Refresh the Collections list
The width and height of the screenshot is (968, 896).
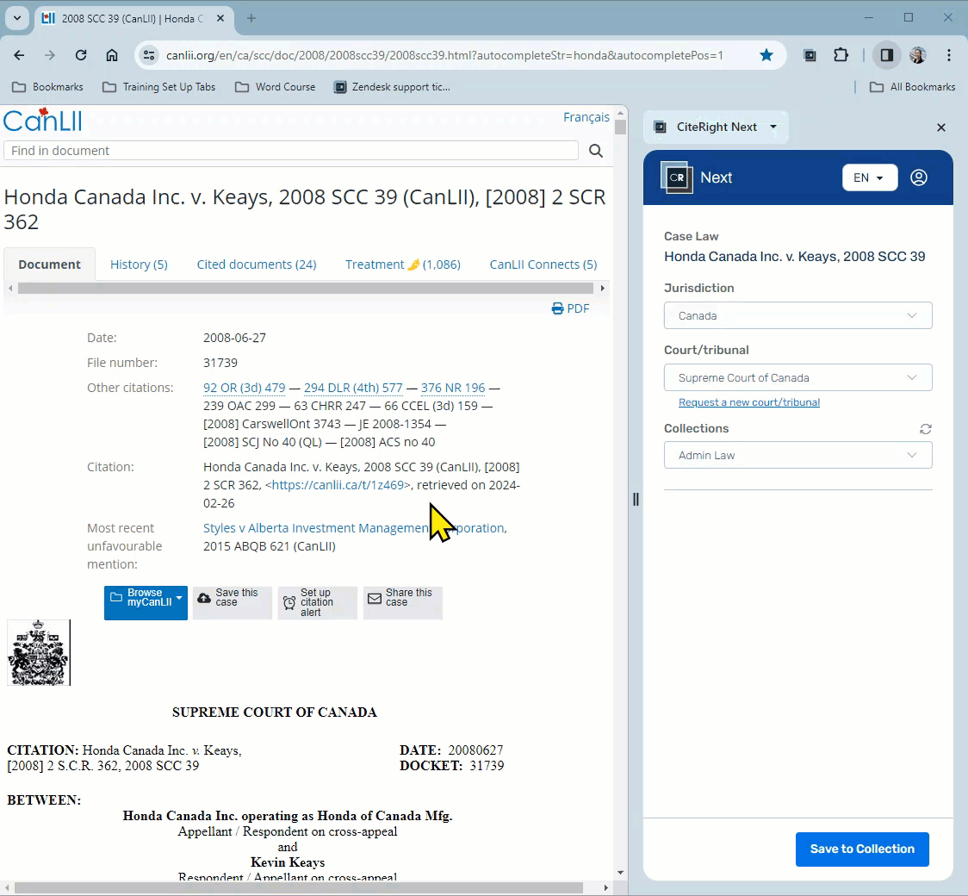click(925, 429)
